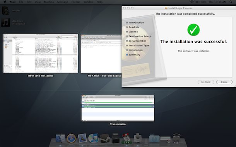The image size is (236, 147).
Task: Open the Trash in the Dock
Action: [x=176, y=138]
